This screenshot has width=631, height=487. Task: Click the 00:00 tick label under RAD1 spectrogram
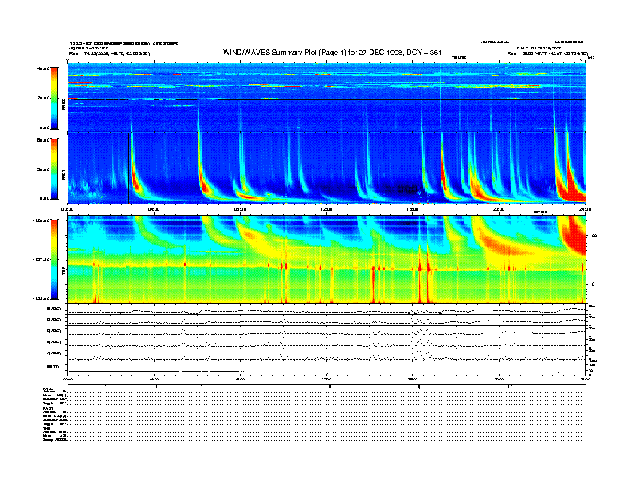[67, 209]
